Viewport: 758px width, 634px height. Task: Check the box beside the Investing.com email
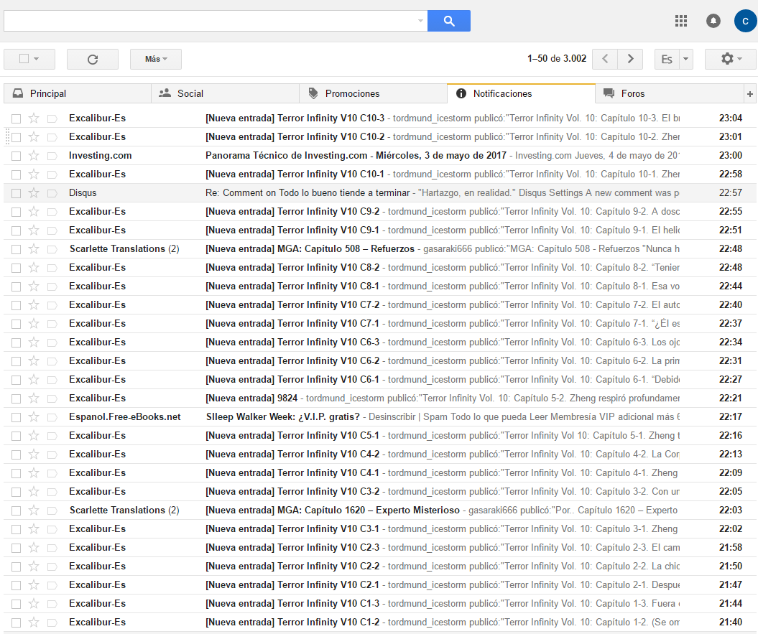pyautogui.click(x=16, y=156)
